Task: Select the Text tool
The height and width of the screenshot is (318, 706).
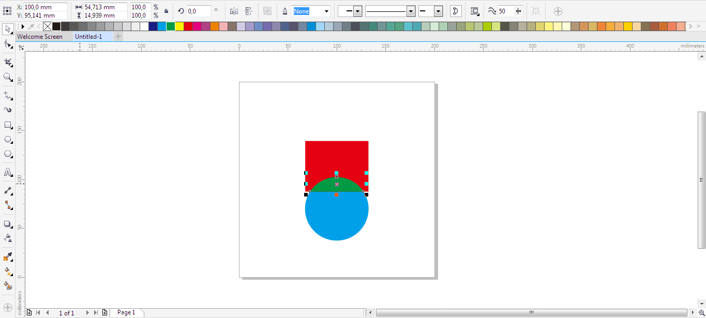Action: pos(8,172)
